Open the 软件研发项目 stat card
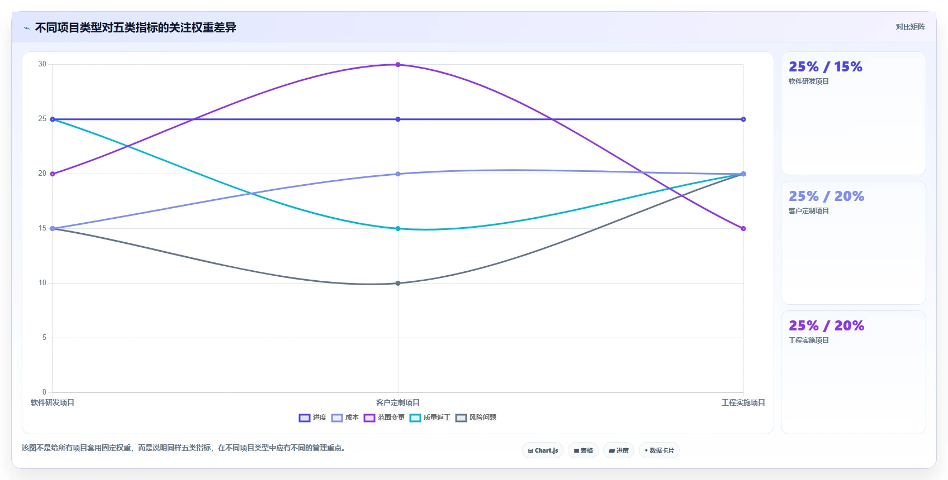 click(853, 113)
